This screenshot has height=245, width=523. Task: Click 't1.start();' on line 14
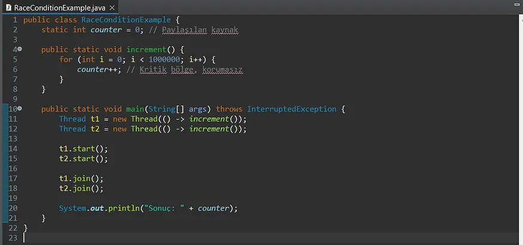(84, 148)
